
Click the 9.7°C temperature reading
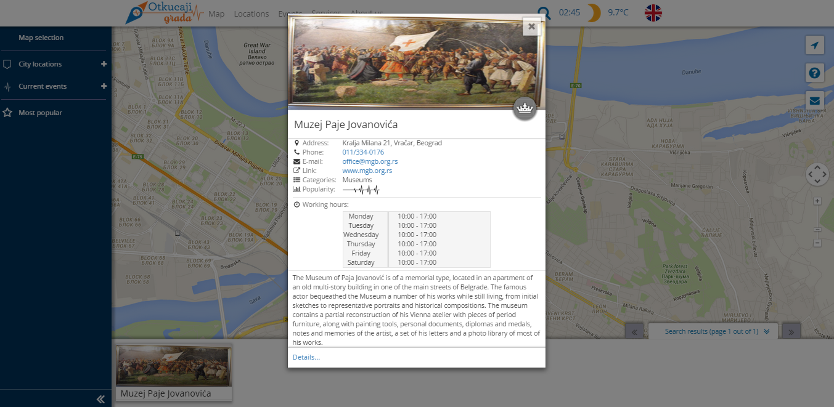618,12
